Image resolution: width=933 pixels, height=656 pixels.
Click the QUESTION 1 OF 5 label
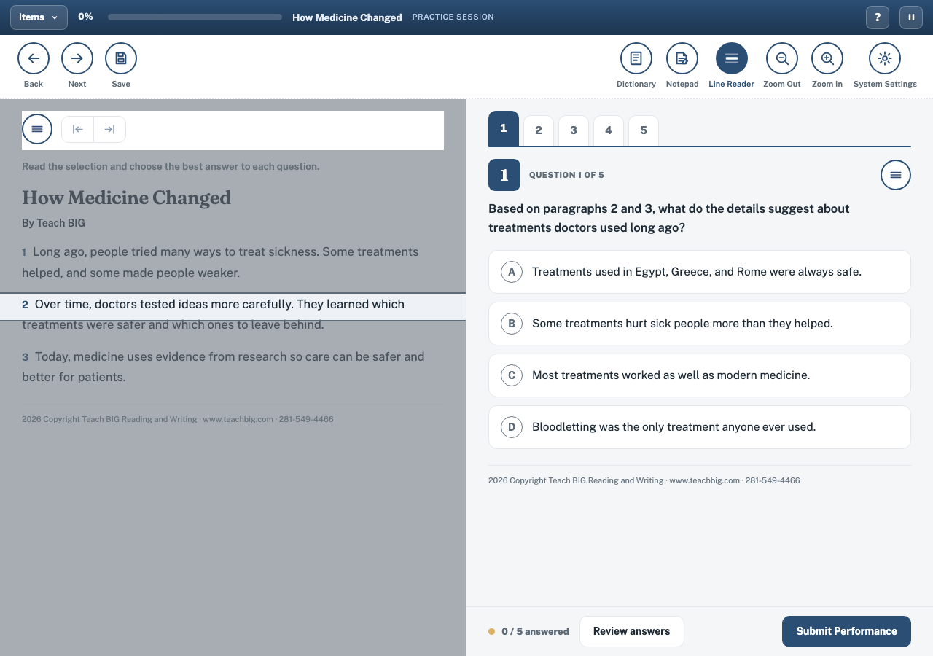click(x=566, y=175)
